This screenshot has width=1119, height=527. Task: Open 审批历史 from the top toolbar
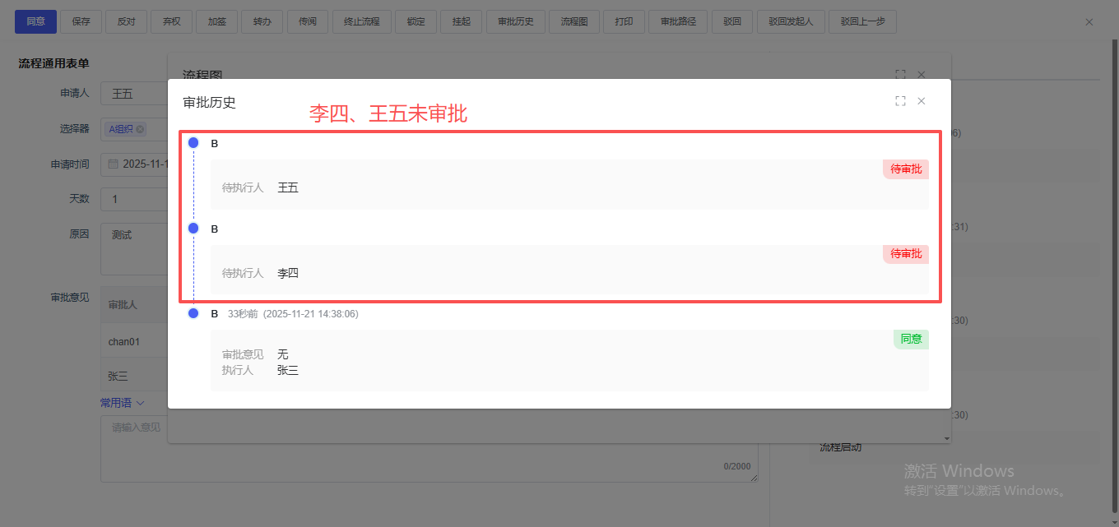point(516,22)
